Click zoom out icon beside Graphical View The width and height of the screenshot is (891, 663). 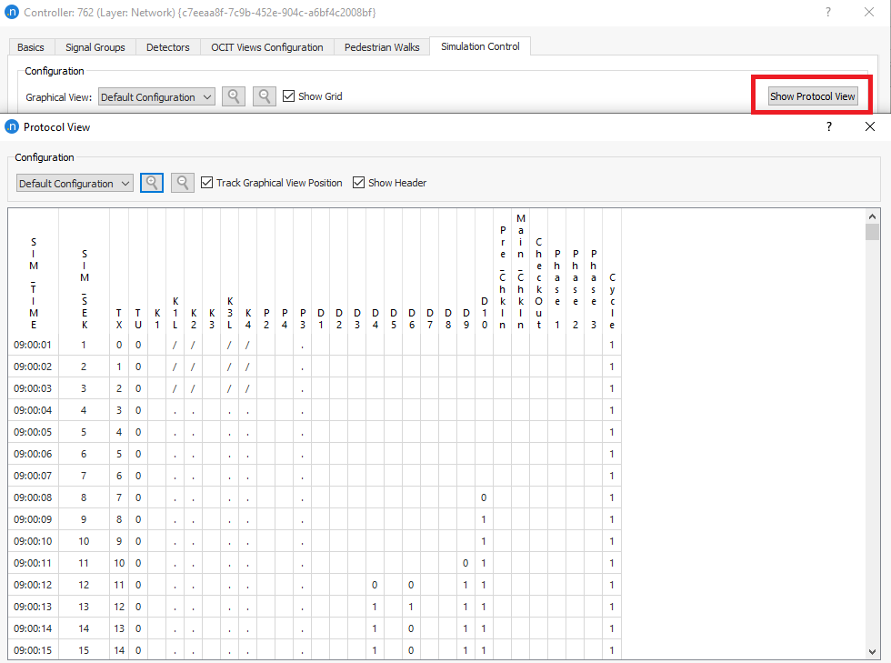(x=265, y=96)
